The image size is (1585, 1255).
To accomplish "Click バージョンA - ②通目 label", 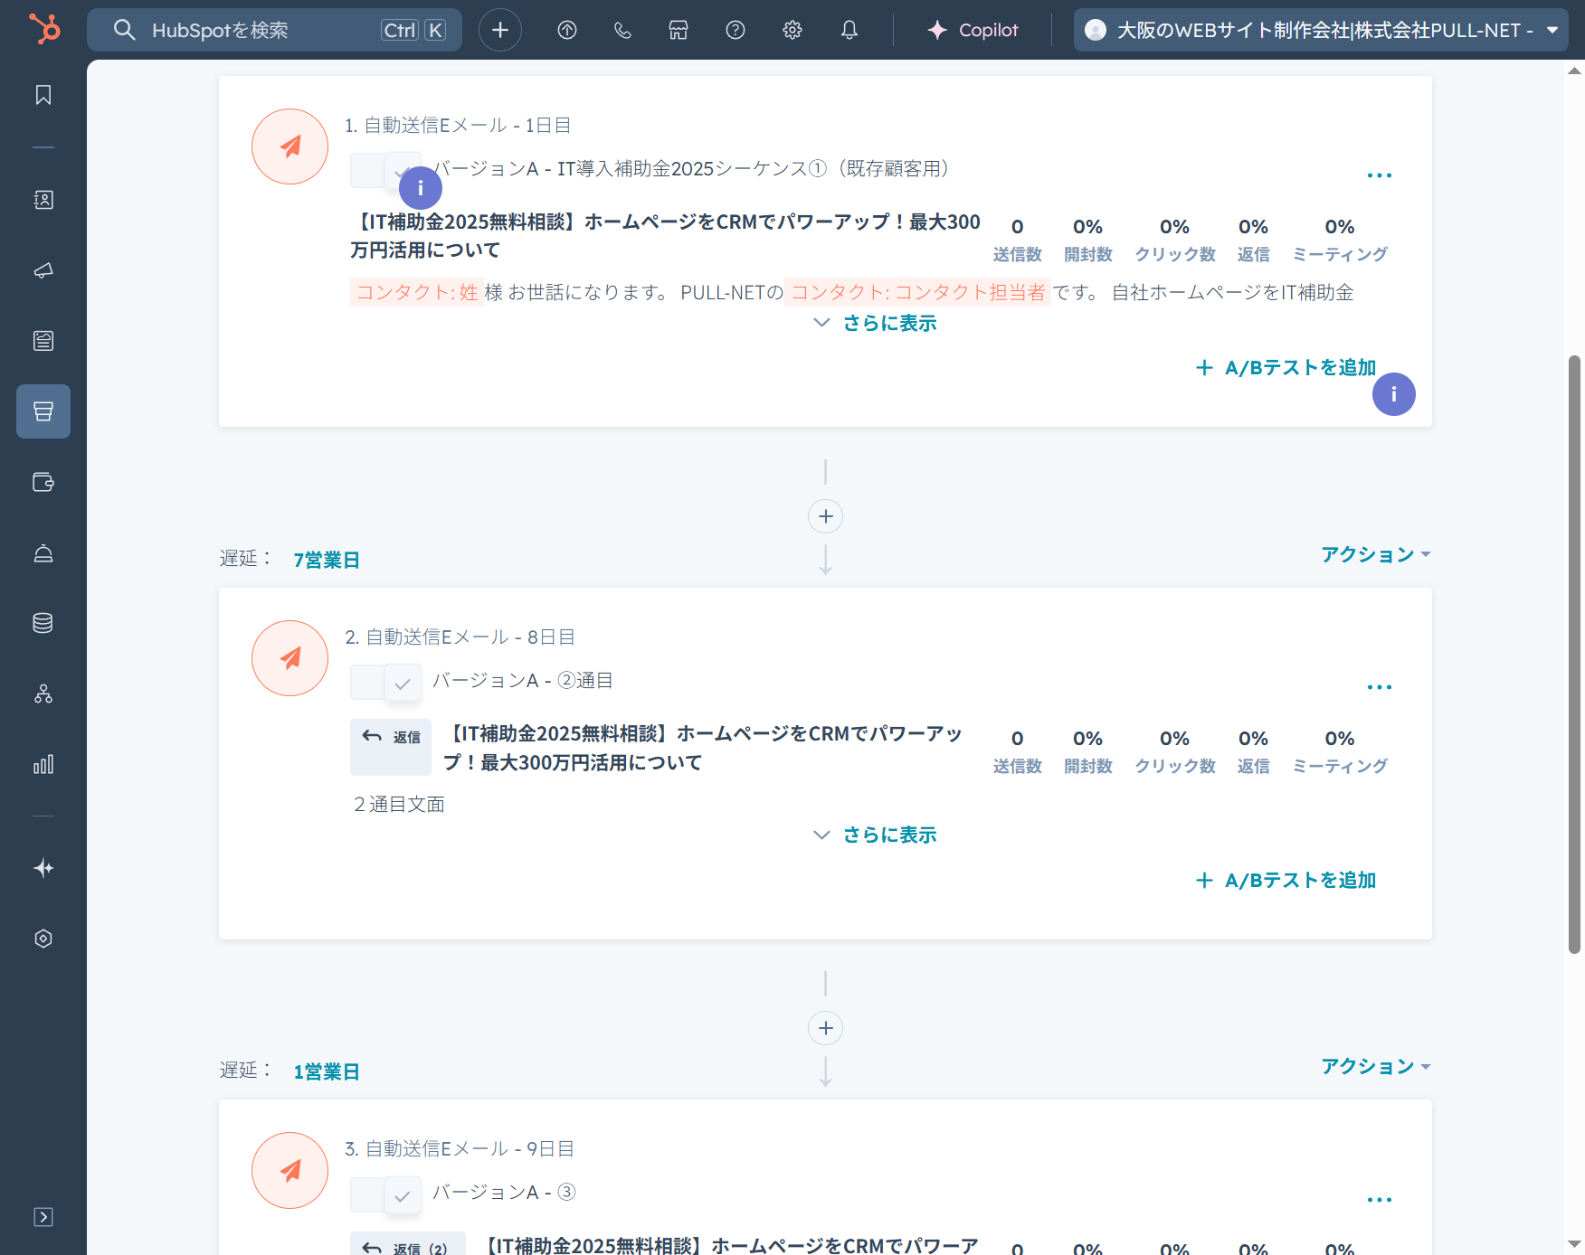I will pos(523,681).
